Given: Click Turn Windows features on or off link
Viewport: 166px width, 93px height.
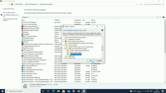Looking at the screenshot, I should tap(11, 16).
